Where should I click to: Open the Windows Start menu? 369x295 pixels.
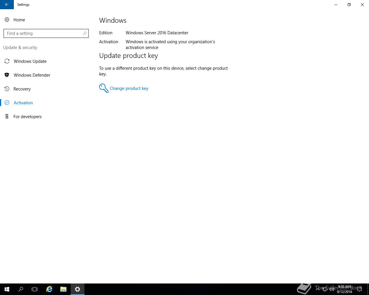(x=7, y=289)
